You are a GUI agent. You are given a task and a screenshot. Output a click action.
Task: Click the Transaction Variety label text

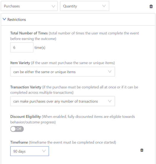[x=26, y=87]
